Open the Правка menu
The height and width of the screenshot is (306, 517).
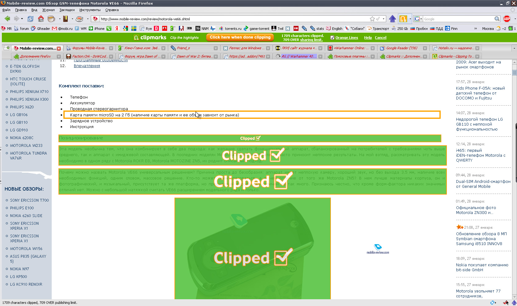click(x=21, y=10)
